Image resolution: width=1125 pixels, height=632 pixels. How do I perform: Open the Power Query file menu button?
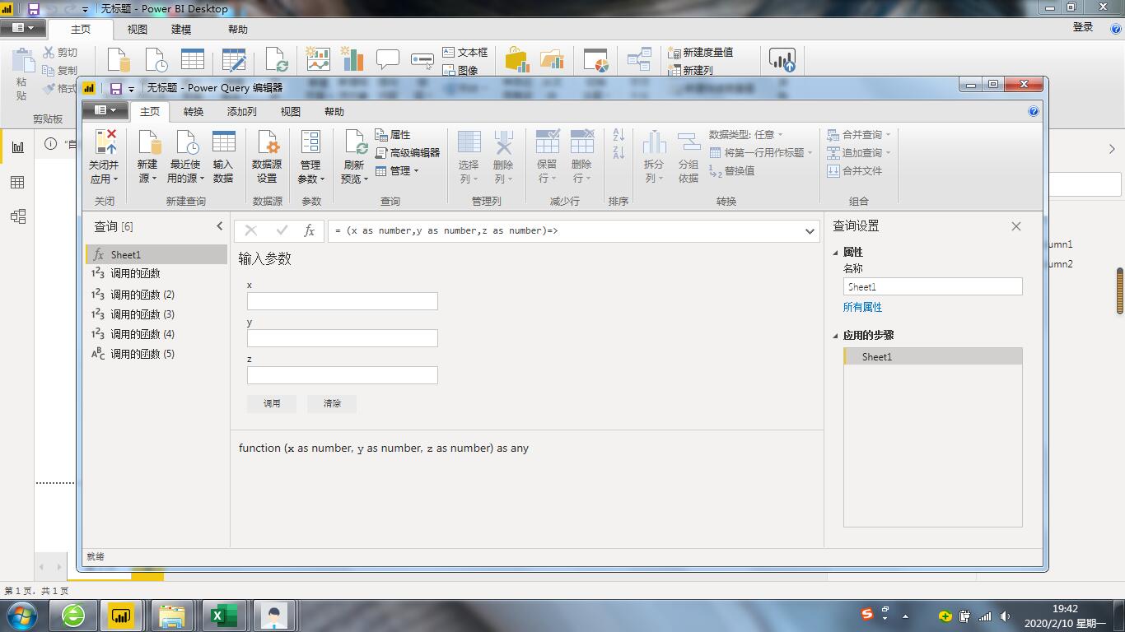(106, 110)
